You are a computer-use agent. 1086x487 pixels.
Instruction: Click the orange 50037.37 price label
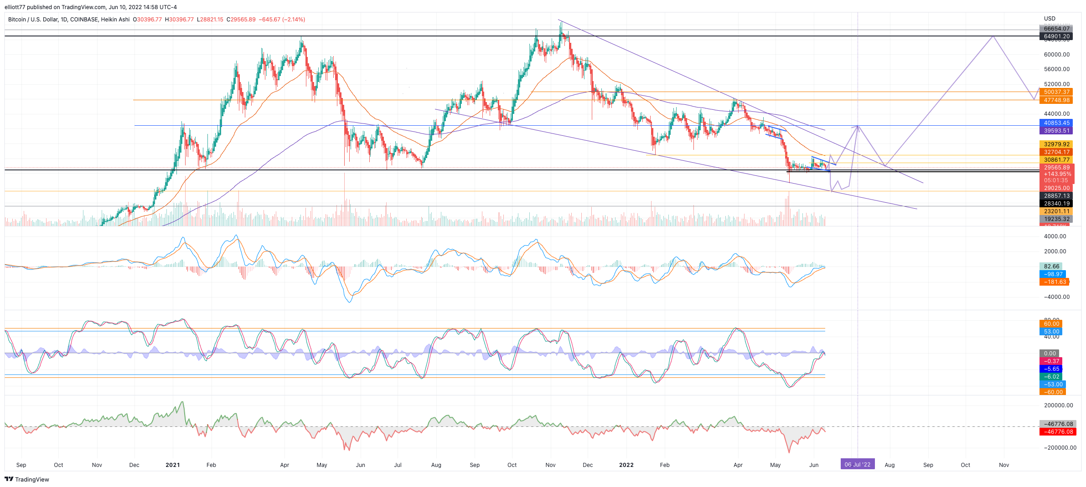(1056, 92)
